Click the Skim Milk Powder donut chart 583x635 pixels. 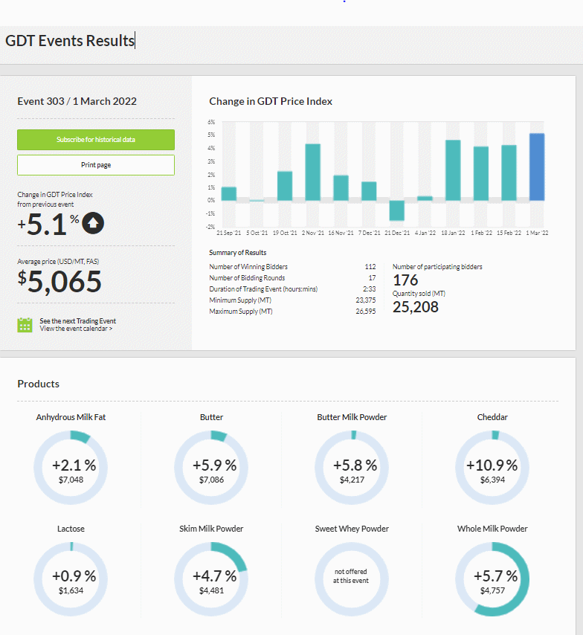coord(211,579)
